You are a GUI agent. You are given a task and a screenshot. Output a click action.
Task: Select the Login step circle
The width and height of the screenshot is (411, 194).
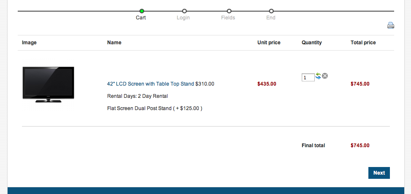tap(184, 11)
